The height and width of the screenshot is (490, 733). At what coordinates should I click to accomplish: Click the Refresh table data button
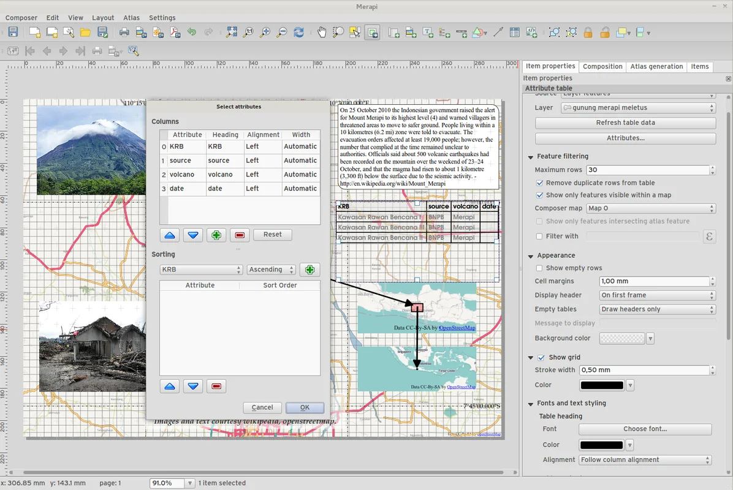click(625, 123)
